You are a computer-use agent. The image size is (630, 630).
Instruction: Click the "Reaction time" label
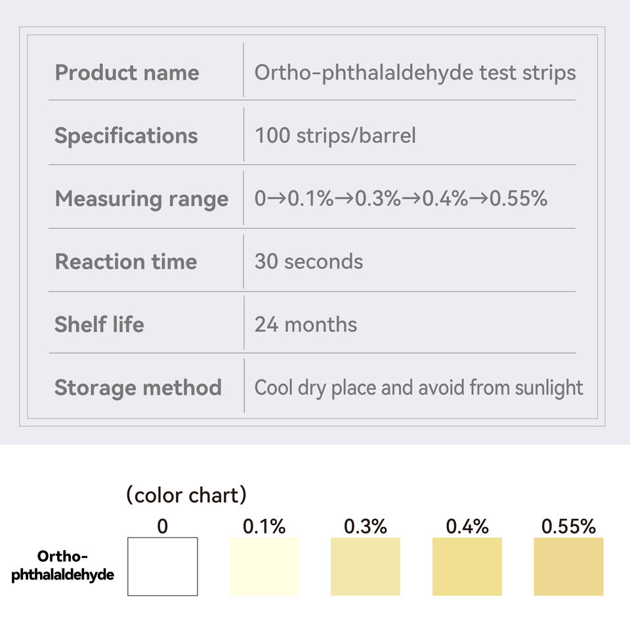[x=125, y=261]
